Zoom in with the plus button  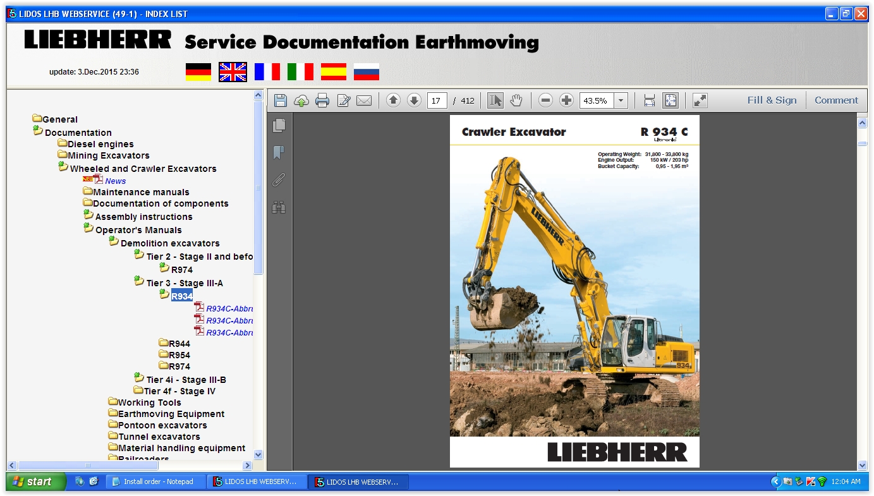point(567,100)
